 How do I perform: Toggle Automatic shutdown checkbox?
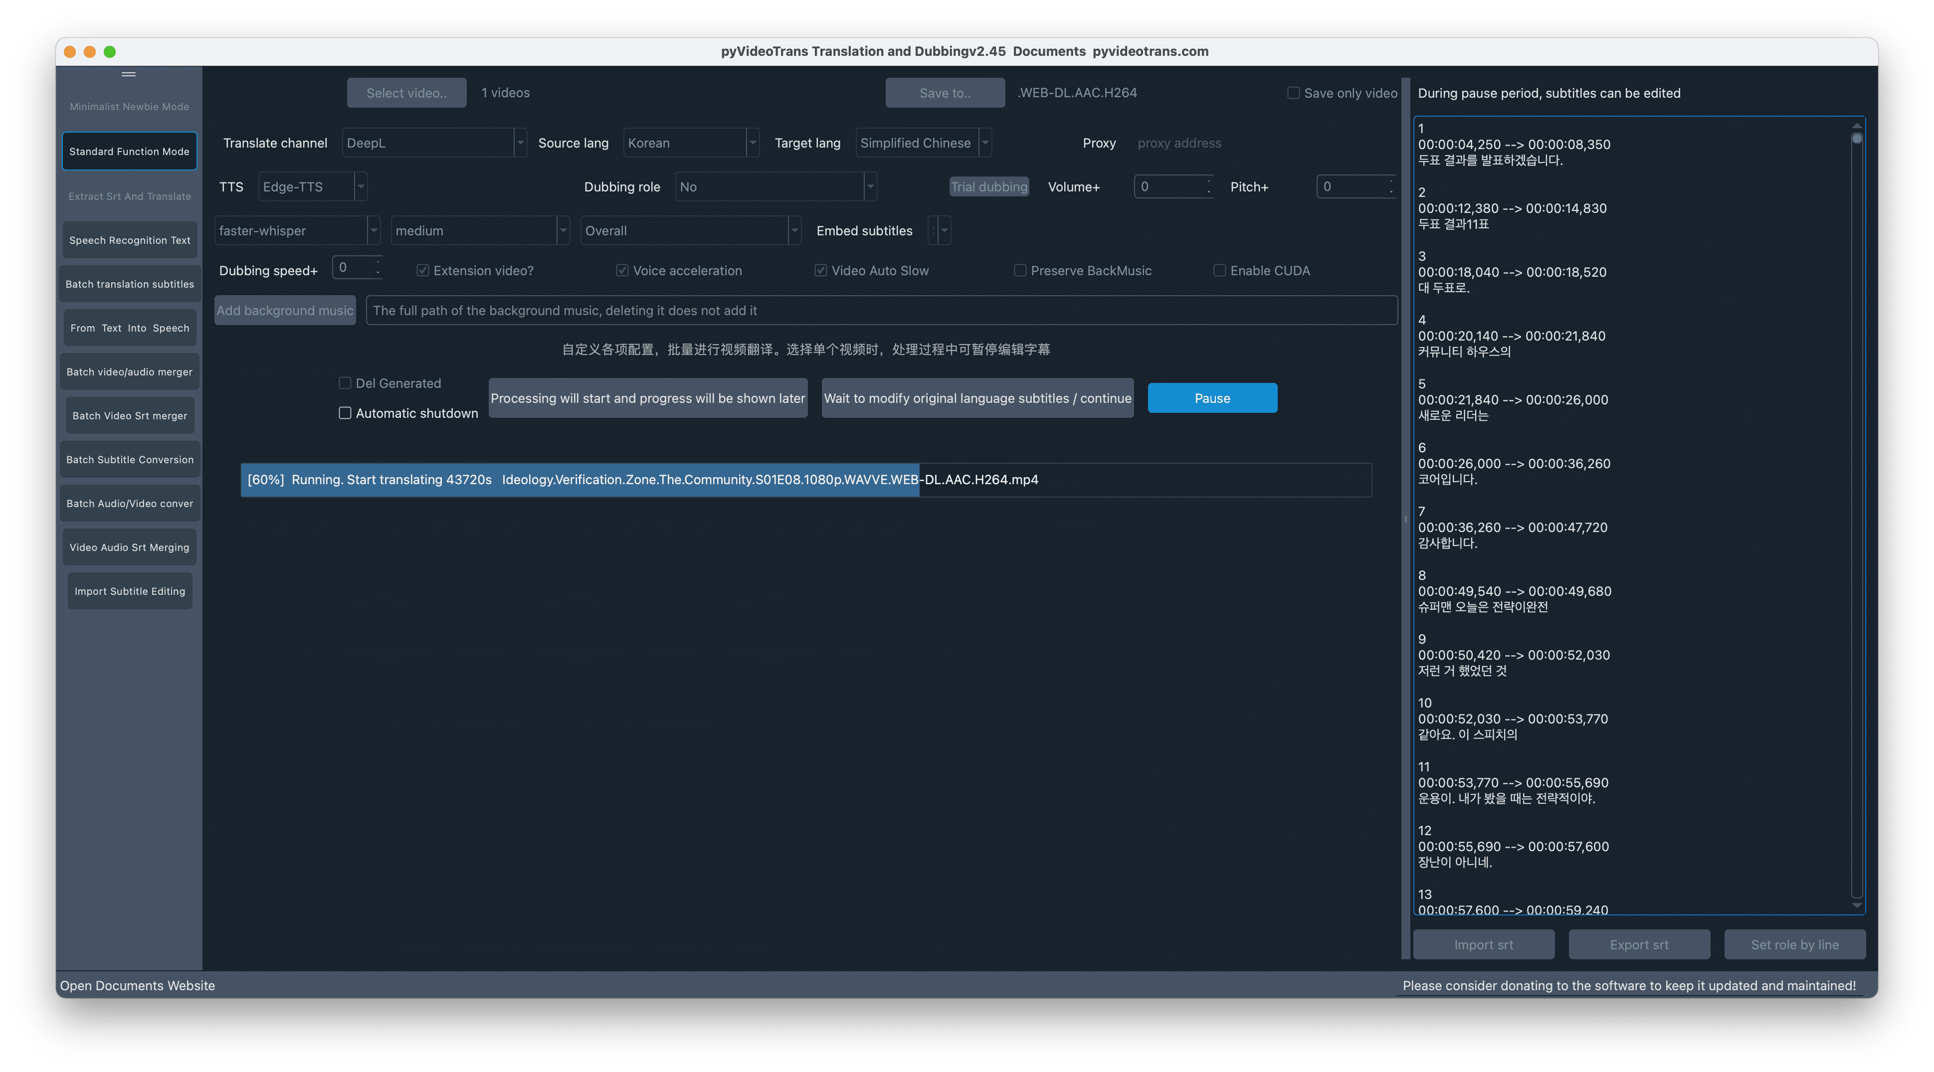tap(345, 413)
